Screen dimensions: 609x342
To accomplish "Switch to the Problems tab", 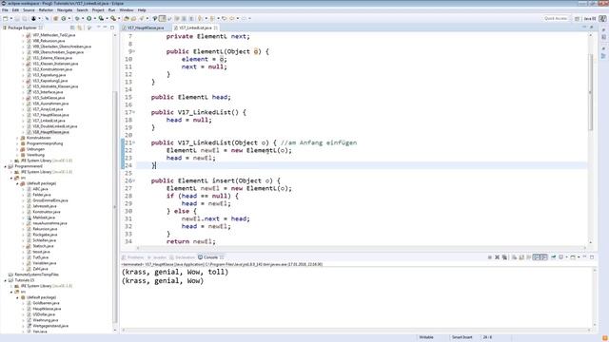I will 133,257.
